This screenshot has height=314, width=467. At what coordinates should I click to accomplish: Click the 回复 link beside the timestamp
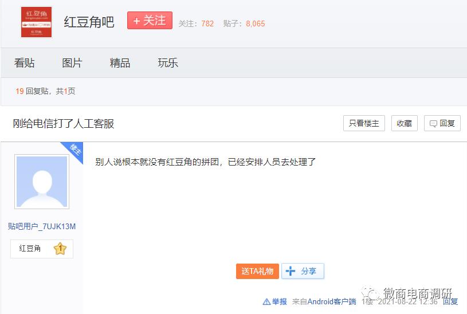[x=450, y=301]
